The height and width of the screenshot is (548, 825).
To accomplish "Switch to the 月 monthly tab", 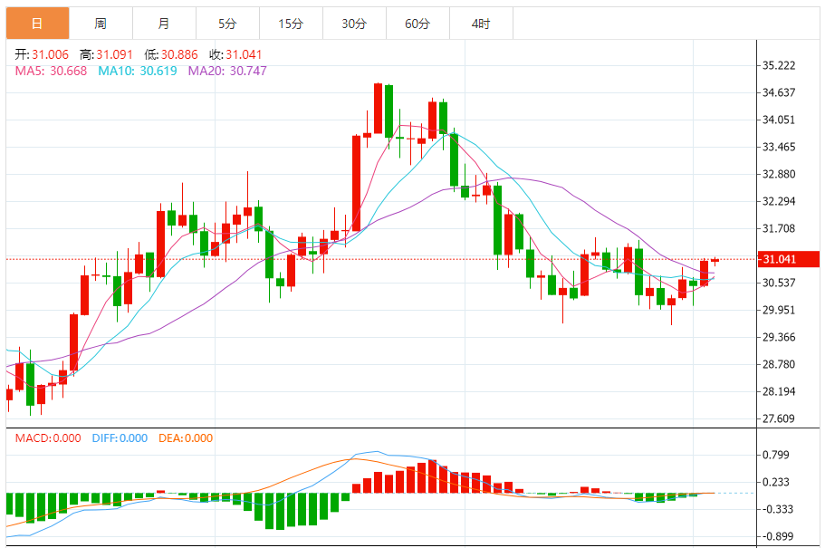I will pyautogui.click(x=164, y=24).
